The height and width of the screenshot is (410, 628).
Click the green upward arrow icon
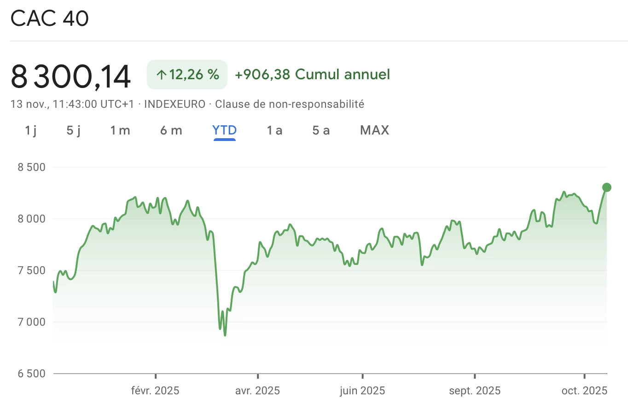click(160, 74)
